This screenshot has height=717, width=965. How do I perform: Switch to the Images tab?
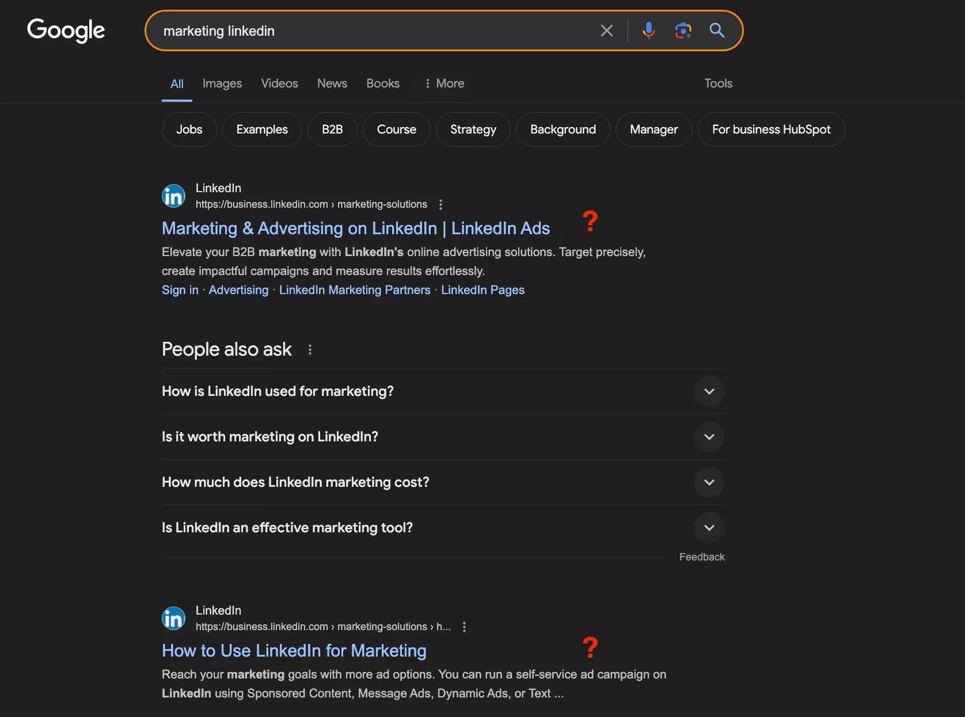222,83
